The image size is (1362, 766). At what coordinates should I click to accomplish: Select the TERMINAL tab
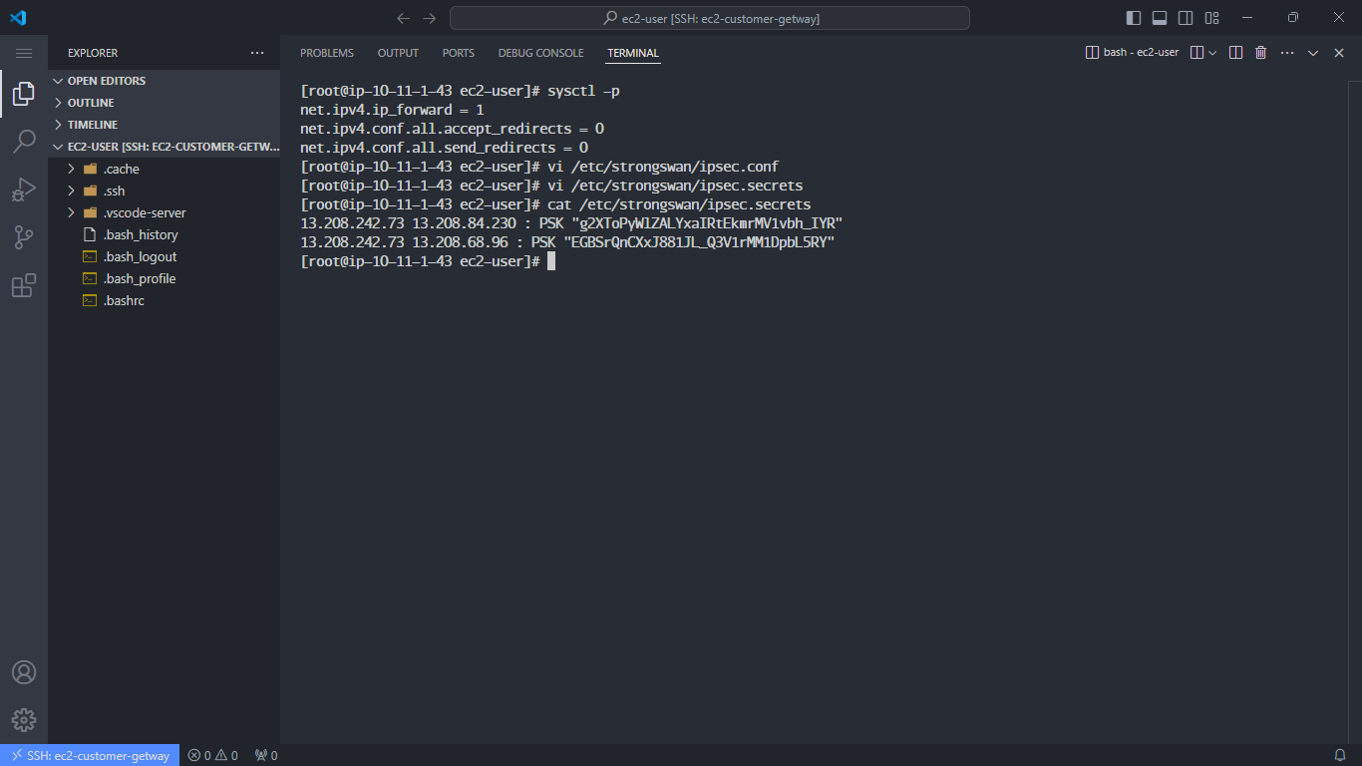point(633,53)
